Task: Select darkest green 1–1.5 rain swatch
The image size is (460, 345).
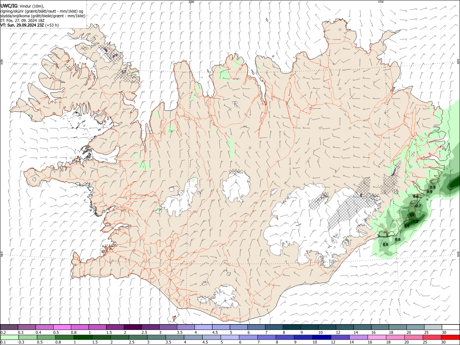Action: coord(83,337)
